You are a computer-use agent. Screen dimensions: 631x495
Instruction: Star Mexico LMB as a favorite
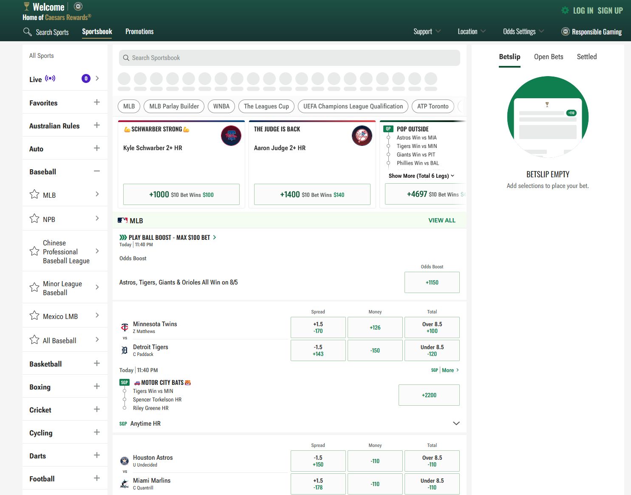tap(34, 316)
